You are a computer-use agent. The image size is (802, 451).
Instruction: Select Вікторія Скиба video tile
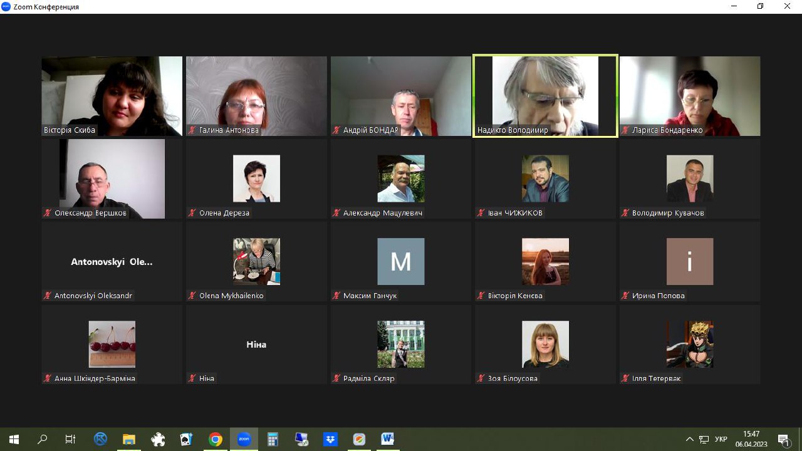click(112, 95)
